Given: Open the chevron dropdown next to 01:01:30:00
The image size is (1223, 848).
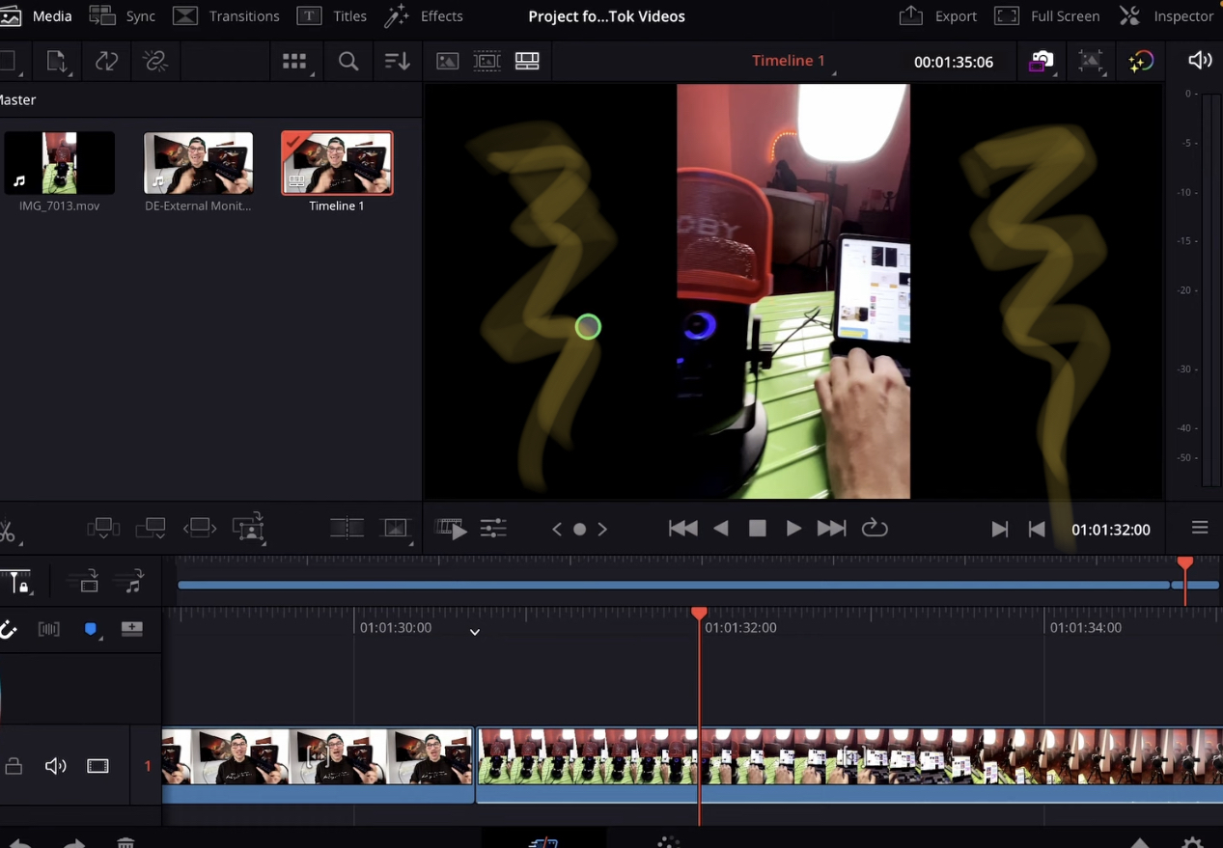Looking at the screenshot, I should pyautogui.click(x=474, y=632).
